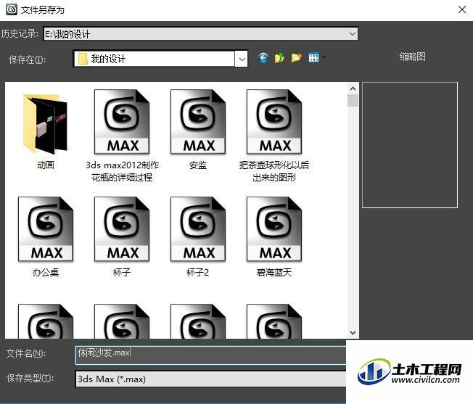This screenshot has width=473, height=404.
Task: Expand the 历史记录 history dropdown
Action: [x=353, y=34]
